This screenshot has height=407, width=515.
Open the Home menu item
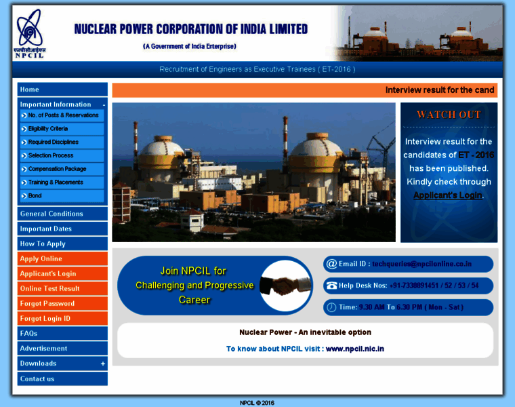(62, 90)
